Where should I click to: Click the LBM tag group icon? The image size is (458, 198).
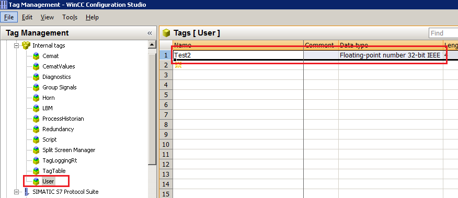36,108
